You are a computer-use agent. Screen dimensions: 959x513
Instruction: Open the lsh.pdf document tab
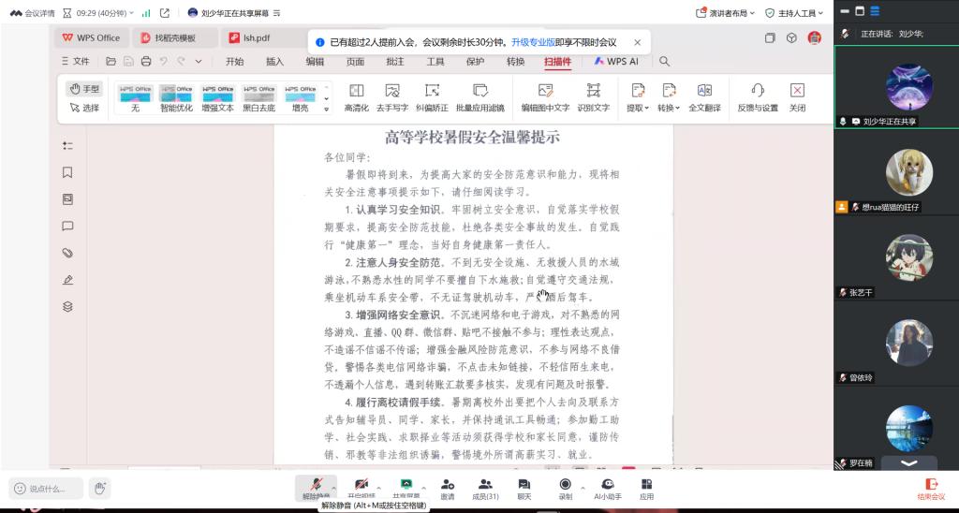point(256,37)
